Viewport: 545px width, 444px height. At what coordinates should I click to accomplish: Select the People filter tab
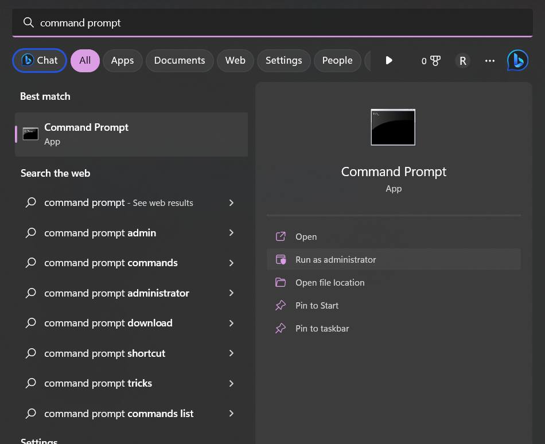337,60
